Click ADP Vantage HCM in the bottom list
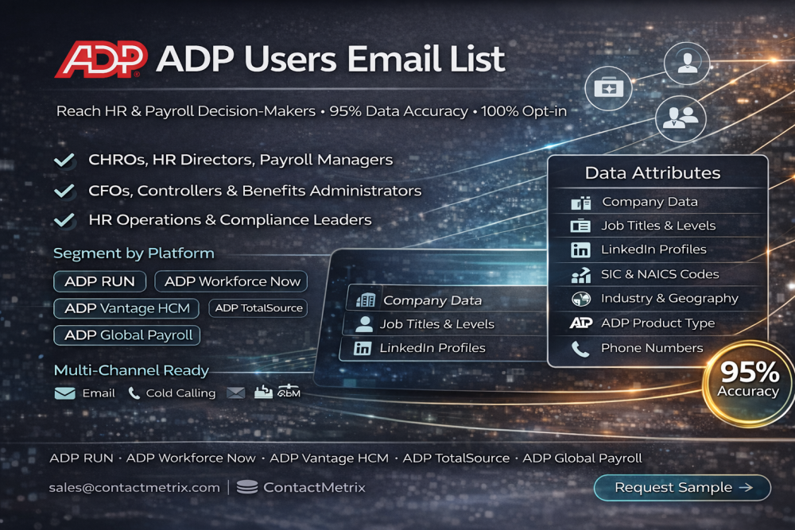This screenshot has width=795, height=530. pyautogui.click(x=329, y=458)
